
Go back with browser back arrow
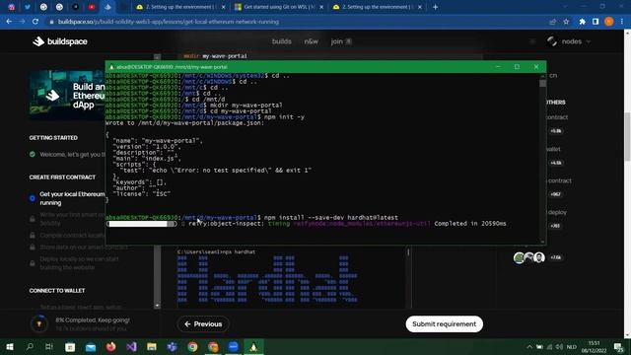(x=9, y=22)
